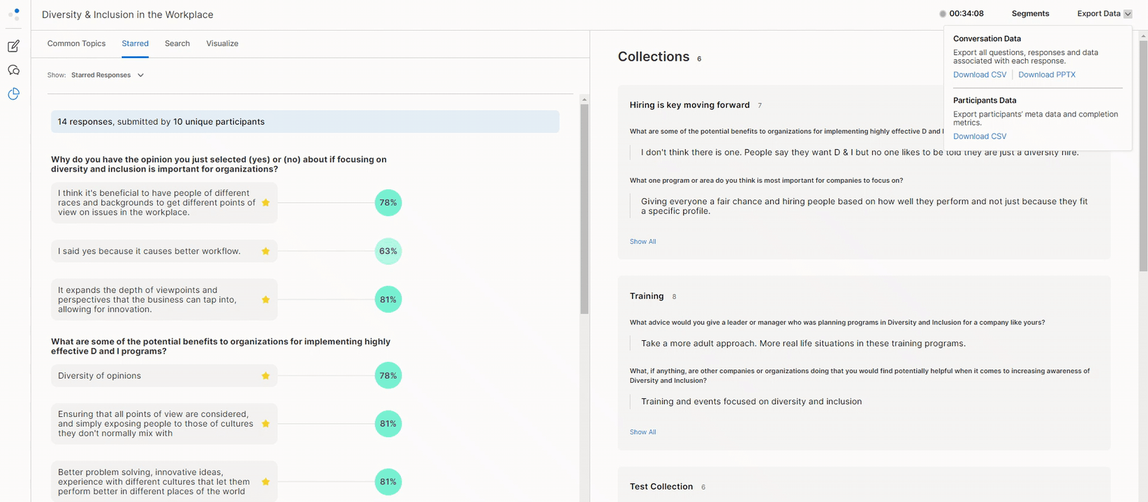Click the '14 responses, submitted by 10 unique participants' banner
The image size is (1148, 502).
pyautogui.click(x=305, y=122)
